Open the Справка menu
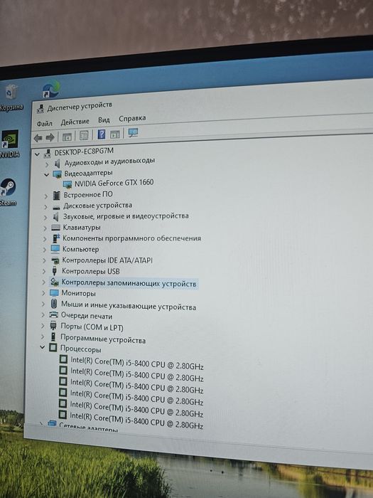373x498 pixels. point(132,118)
